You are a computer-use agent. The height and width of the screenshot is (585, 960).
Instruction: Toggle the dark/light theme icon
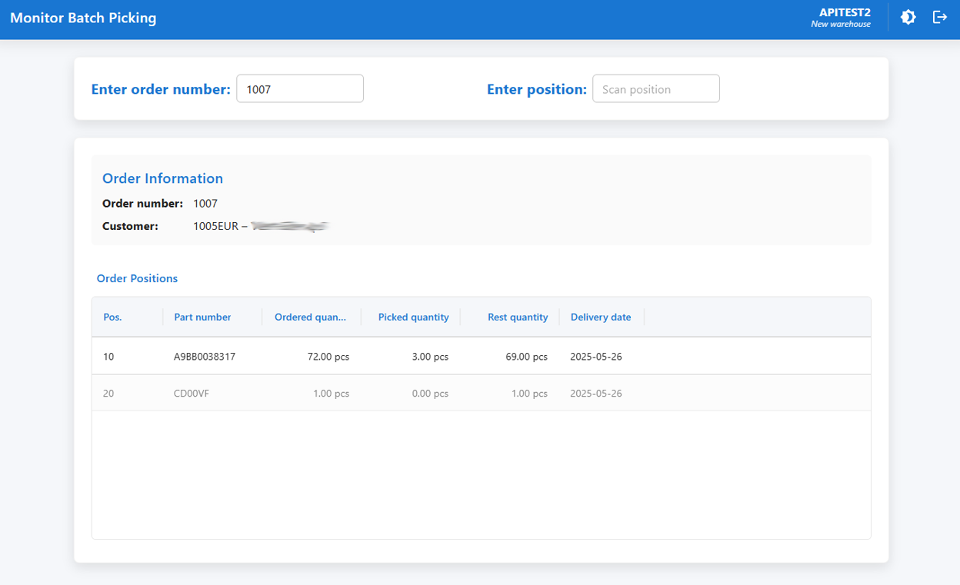(908, 17)
